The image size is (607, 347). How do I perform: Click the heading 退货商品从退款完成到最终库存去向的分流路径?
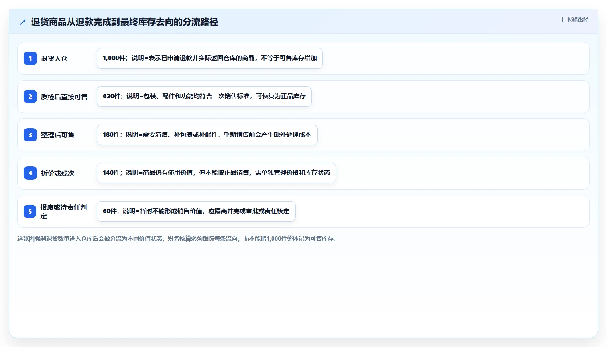(x=125, y=22)
